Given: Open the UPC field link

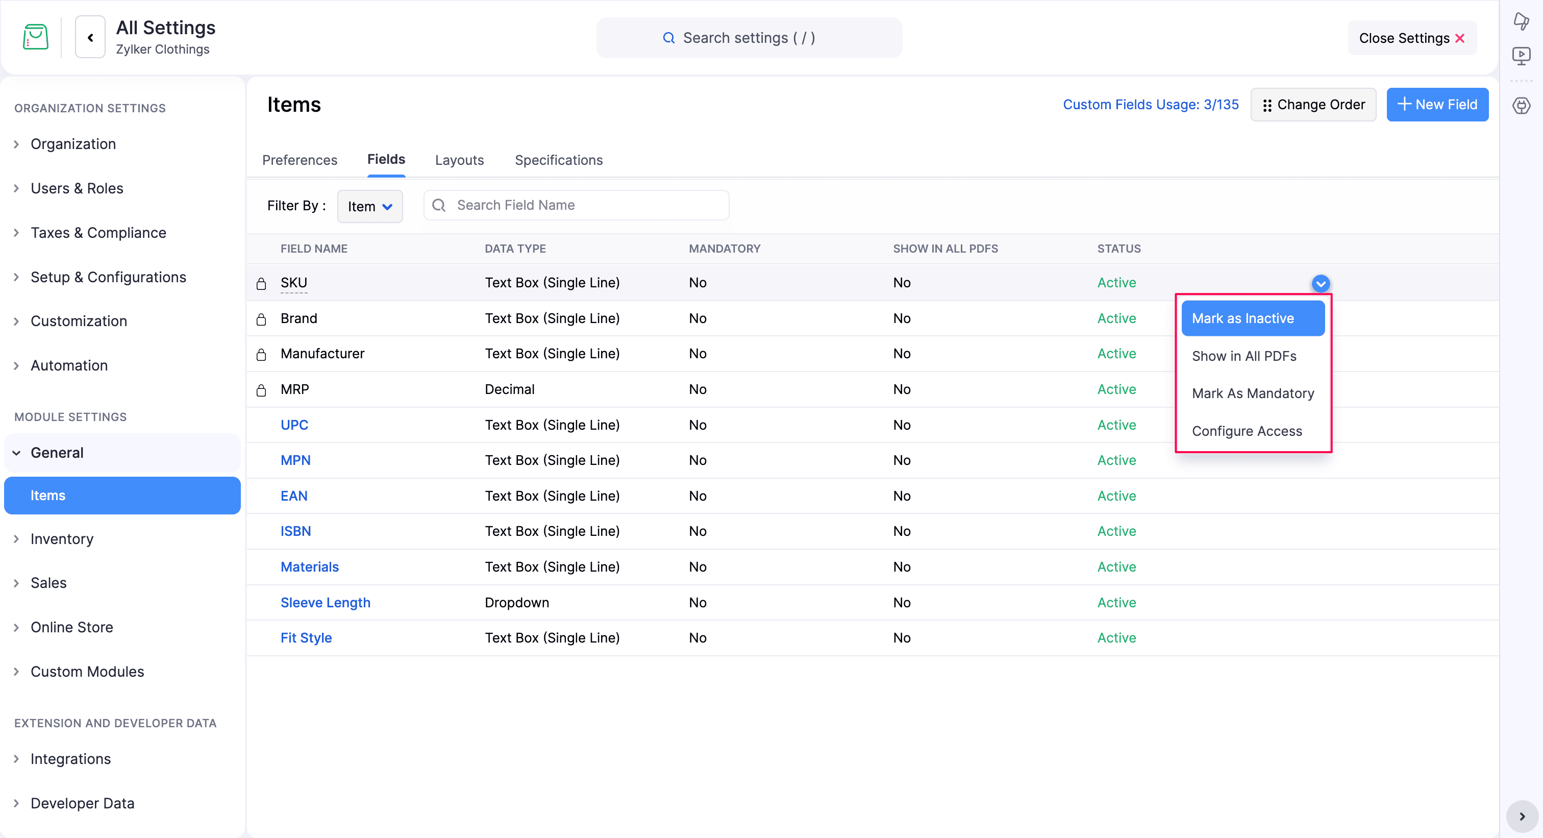Looking at the screenshot, I should [x=294, y=425].
